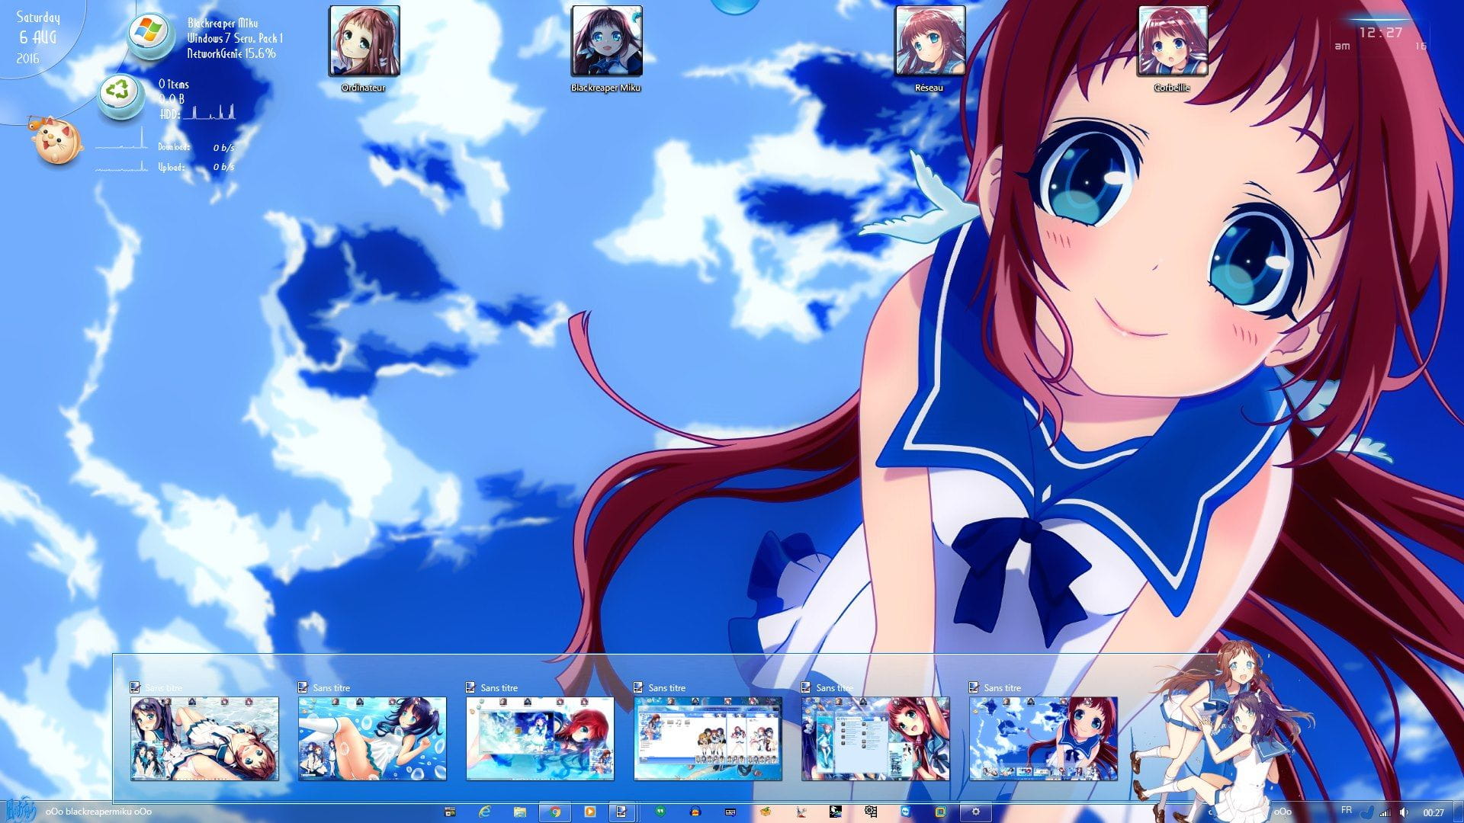This screenshot has width=1464, height=823.
Task: Click the recycle bin Rainmeter widget
Action: pyautogui.click(x=118, y=94)
